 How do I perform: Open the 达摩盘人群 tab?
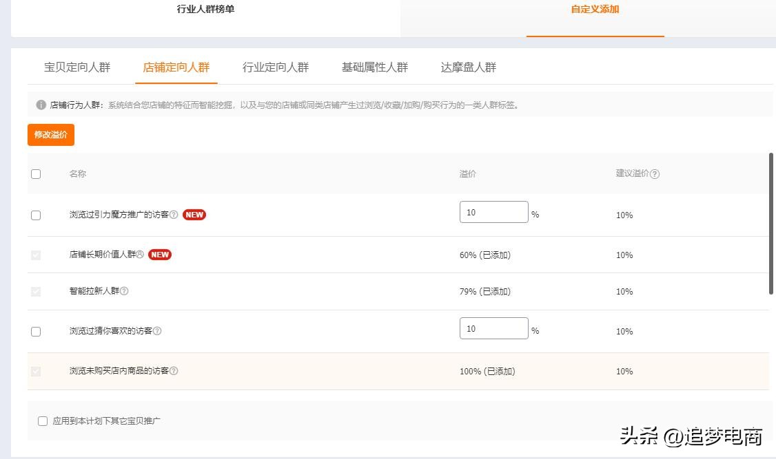point(469,67)
